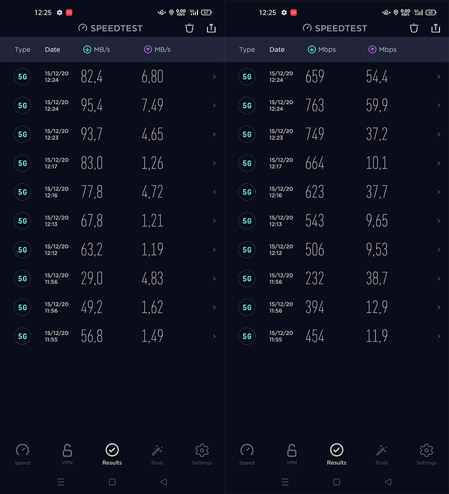Tap 5G badge of the 95,4 MB/s result
This screenshot has width=449, height=494.
[x=22, y=106]
